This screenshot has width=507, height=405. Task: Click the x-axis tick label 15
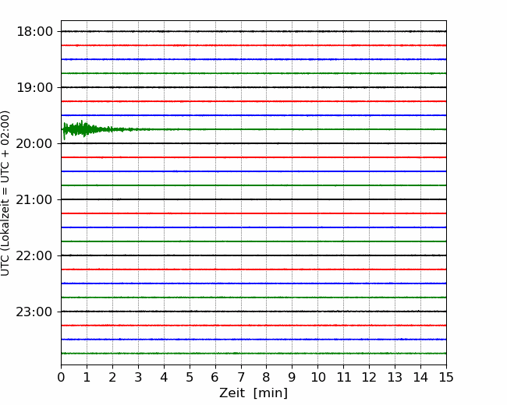point(446,377)
